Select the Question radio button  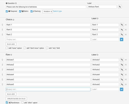click(x=7, y=3)
